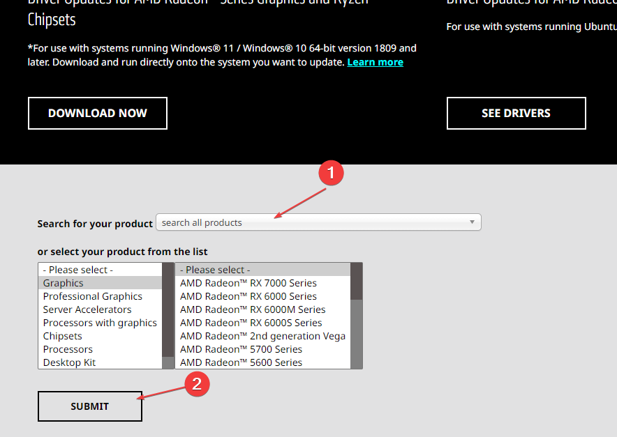Click the category list scrollbar

tap(168, 316)
